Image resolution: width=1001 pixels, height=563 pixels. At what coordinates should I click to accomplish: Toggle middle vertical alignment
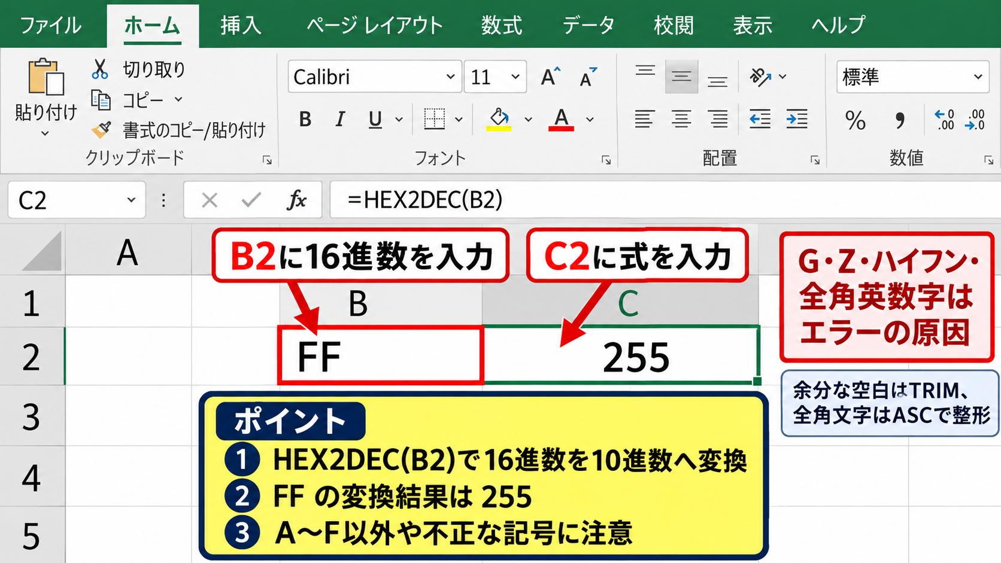click(681, 77)
